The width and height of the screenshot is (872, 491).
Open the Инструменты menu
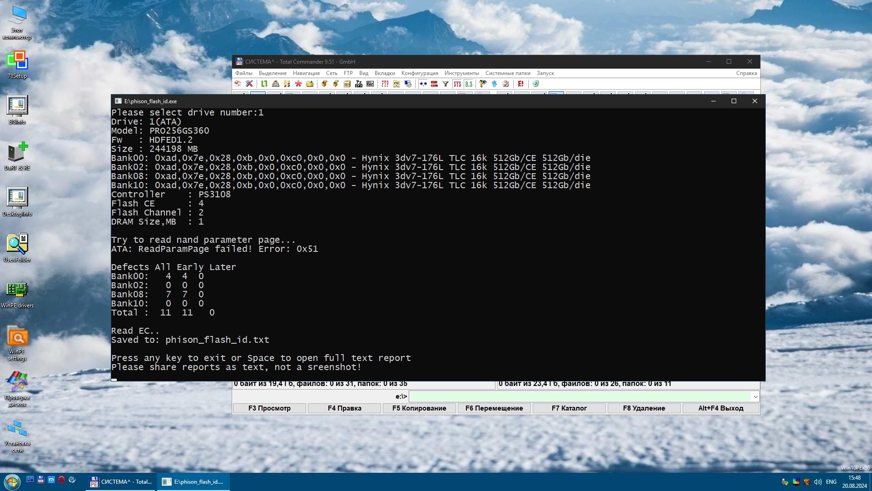[x=461, y=73]
